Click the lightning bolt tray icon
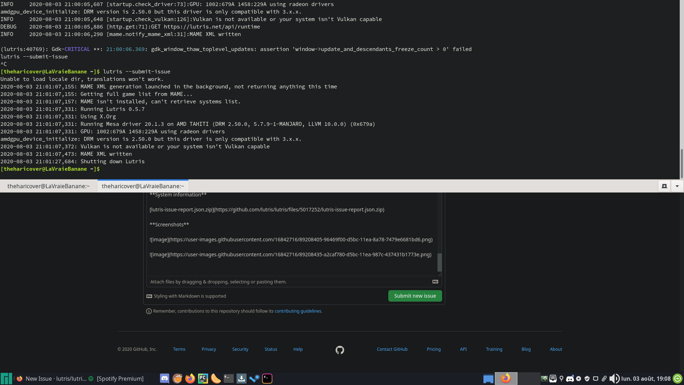 click(x=579, y=379)
